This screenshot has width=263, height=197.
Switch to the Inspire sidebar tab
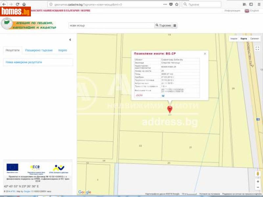click(62, 50)
